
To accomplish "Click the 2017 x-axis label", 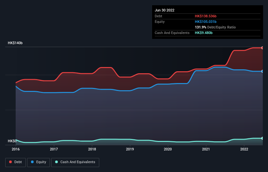I will (x=54, y=149).
